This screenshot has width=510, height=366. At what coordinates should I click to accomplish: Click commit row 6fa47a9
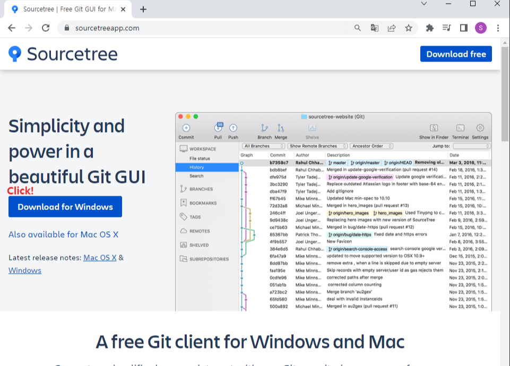365,256
